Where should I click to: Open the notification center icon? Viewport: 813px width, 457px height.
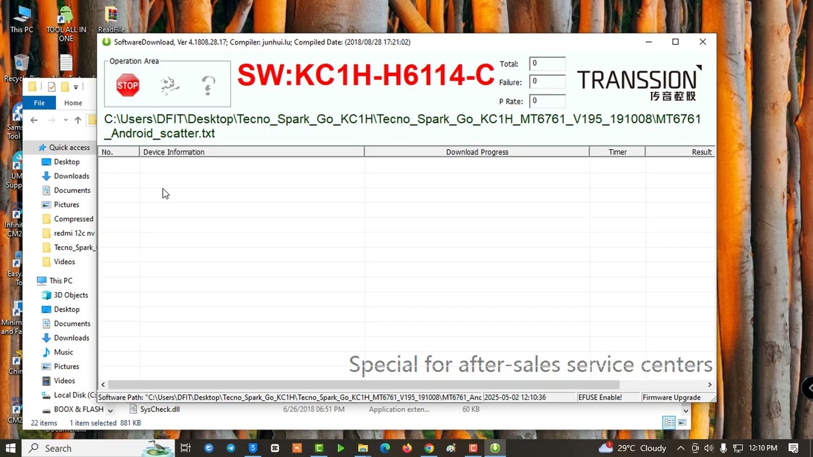[793, 448]
